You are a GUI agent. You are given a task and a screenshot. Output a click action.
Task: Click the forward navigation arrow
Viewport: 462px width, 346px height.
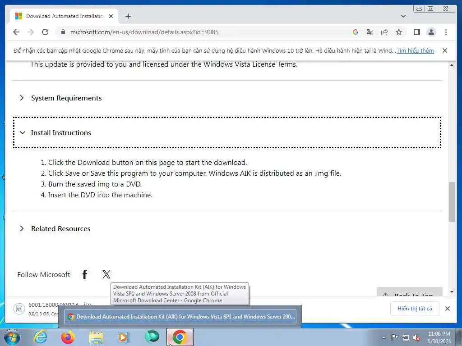coord(31,32)
